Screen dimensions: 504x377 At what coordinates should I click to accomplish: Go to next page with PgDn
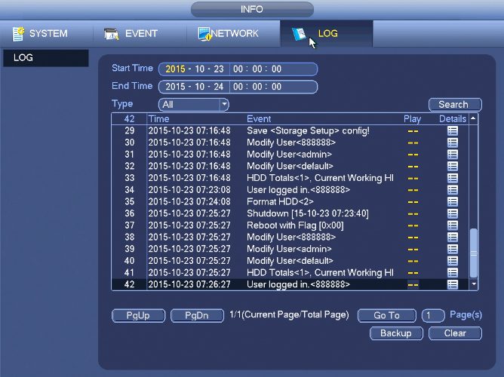tap(197, 315)
